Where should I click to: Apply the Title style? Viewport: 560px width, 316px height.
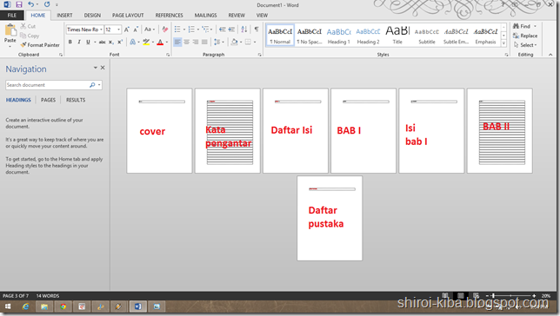pos(397,36)
